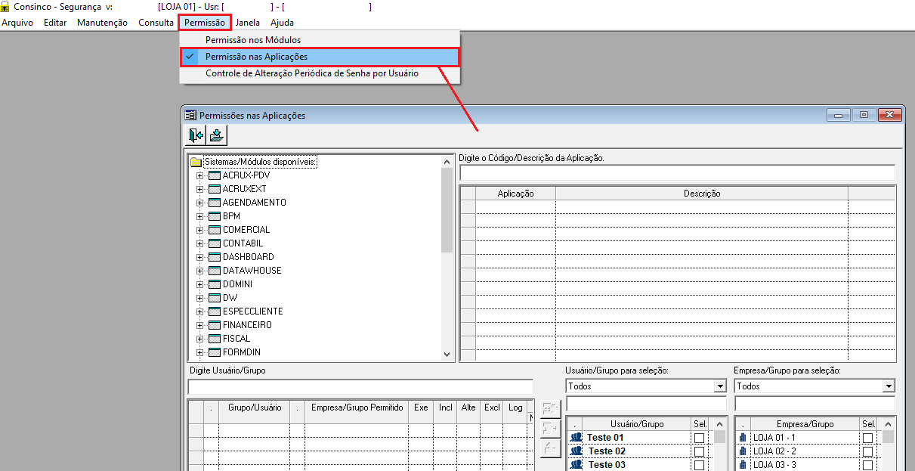This screenshot has width=915, height=471.
Task: Check the Sel. box for LOJA 03 - 3
Action: 868,465
